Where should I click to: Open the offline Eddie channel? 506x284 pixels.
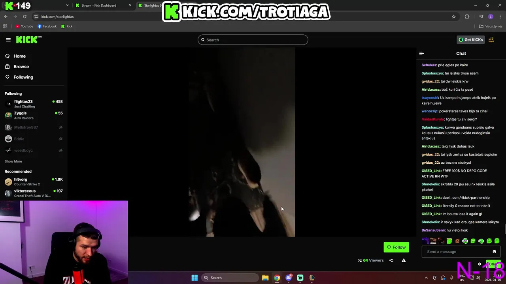point(34,139)
